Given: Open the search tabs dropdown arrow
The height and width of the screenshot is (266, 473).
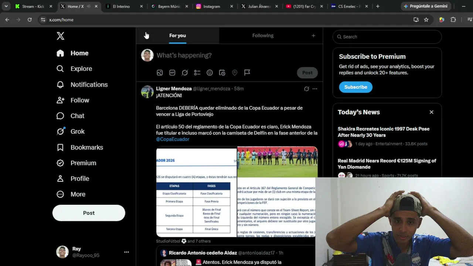Looking at the screenshot, I should click(x=6, y=6).
